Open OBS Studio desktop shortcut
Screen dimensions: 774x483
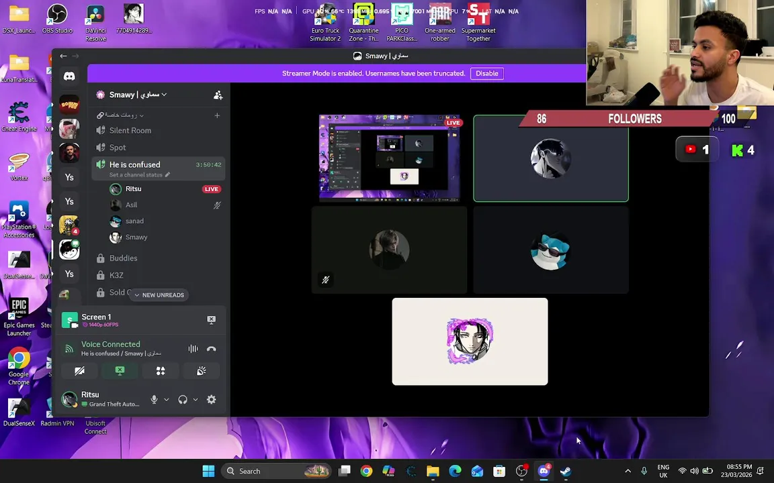(57, 19)
